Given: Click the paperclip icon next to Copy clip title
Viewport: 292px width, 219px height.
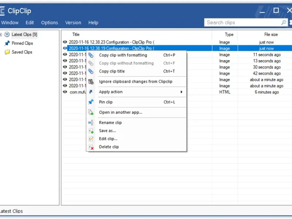Looking at the screenshot, I should (x=91, y=72).
